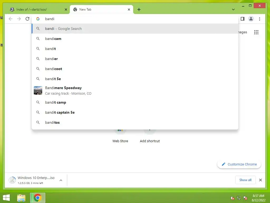
Task: Select 'bandi - Google Search' suggestion
Action: coord(135,29)
